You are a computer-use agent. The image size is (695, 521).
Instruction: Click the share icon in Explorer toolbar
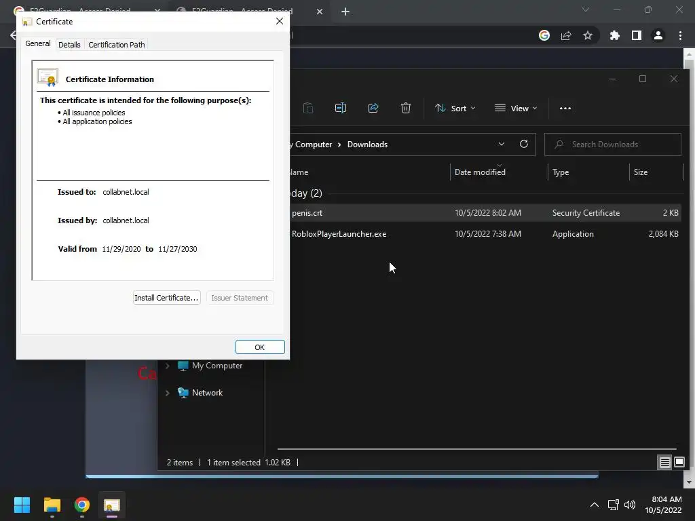tap(373, 108)
